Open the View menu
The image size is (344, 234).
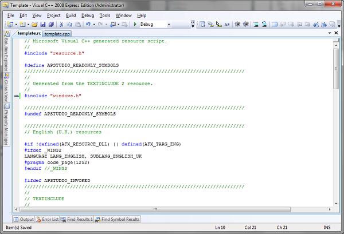pos(37,15)
